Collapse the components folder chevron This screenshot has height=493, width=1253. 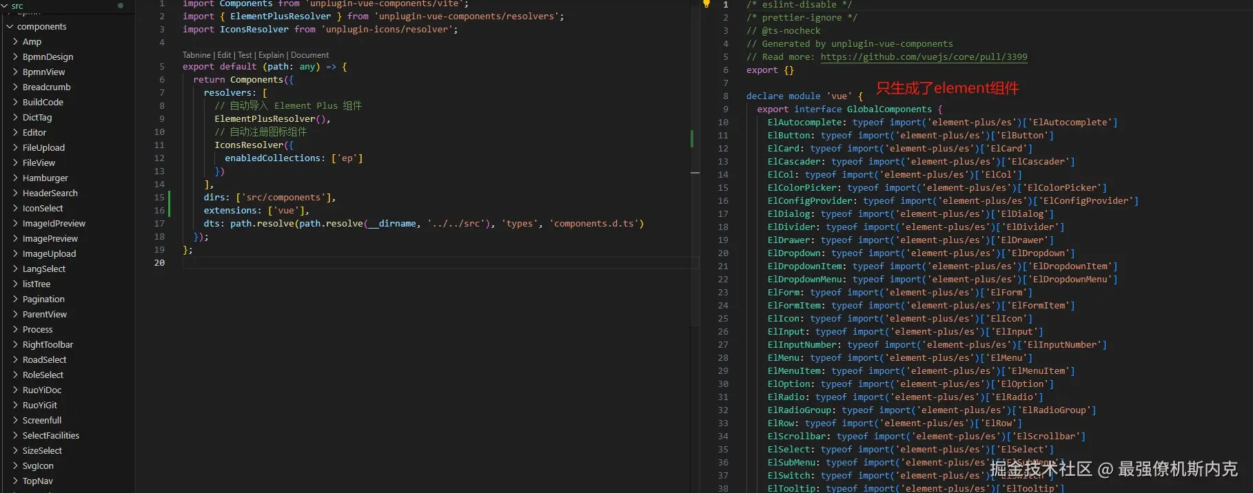(x=10, y=27)
